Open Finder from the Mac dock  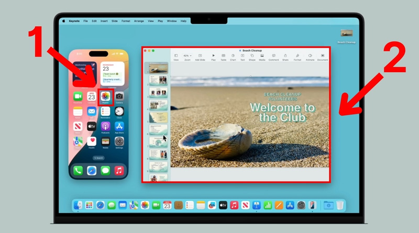pyautogui.click(x=78, y=205)
